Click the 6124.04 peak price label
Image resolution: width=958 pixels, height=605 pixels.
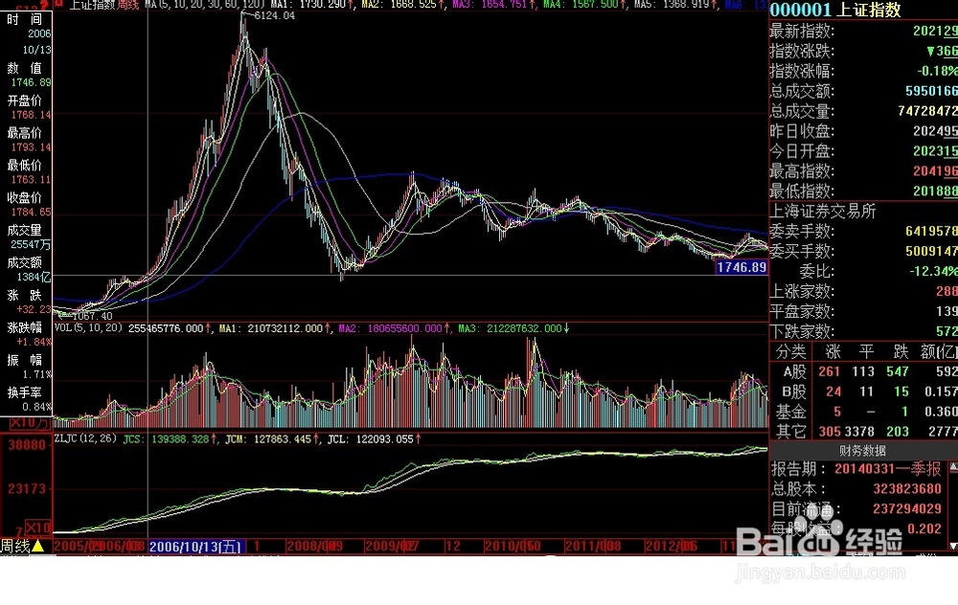(274, 16)
